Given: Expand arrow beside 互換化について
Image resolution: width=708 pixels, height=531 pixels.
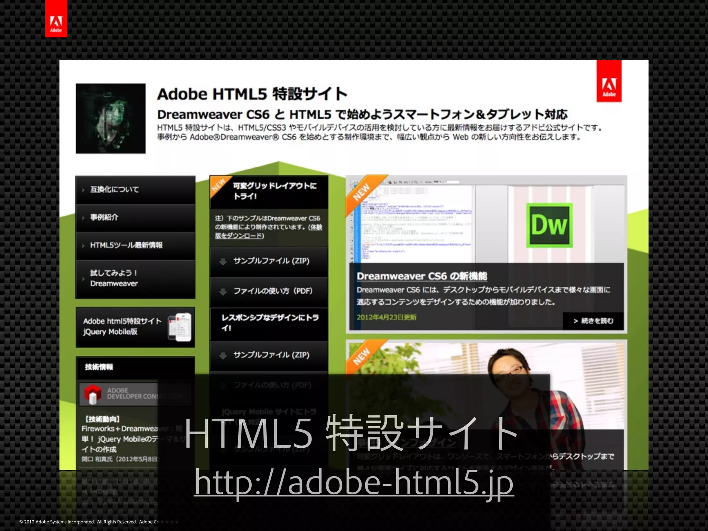Looking at the screenshot, I should click(83, 190).
